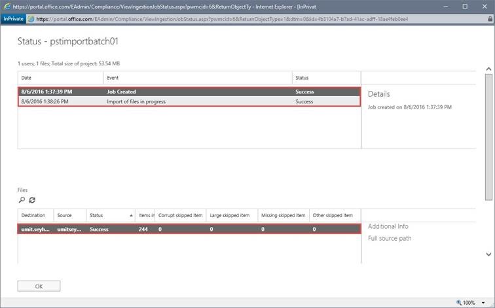Click the scroll up arrow of the page scrollbar
The image size is (495, 308).
(488, 69)
